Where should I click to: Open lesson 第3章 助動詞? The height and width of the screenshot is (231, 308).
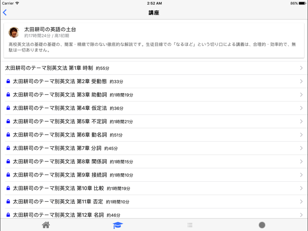point(154,94)
